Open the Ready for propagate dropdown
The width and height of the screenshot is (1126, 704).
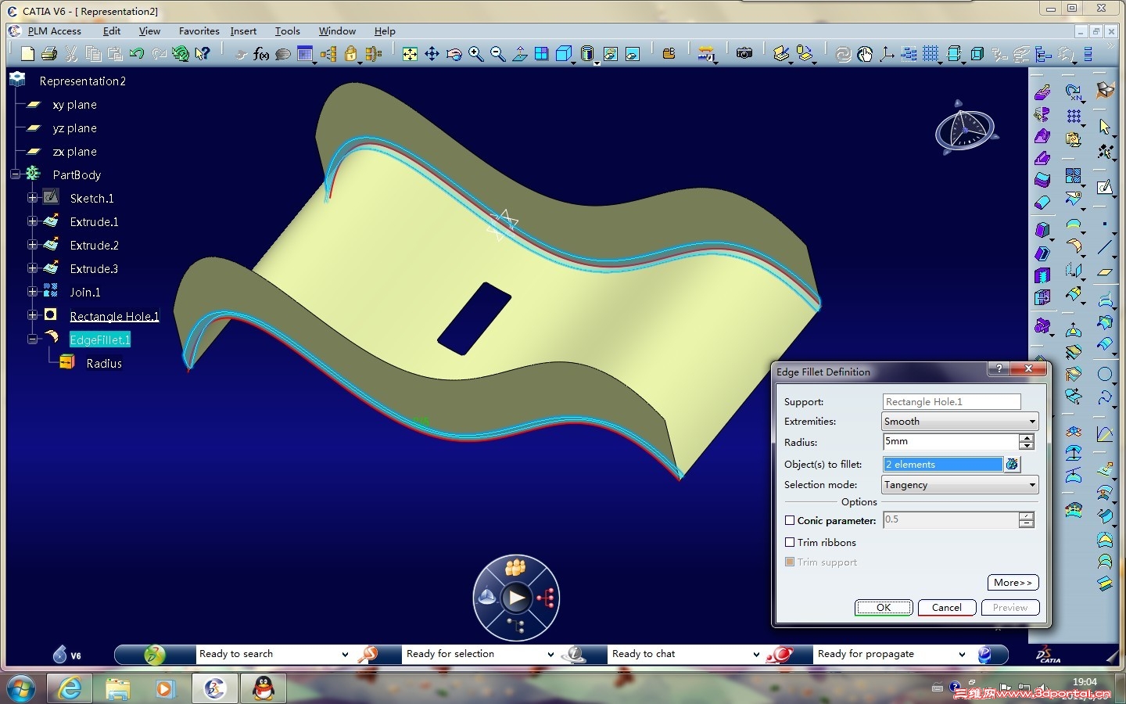[962, 654]
